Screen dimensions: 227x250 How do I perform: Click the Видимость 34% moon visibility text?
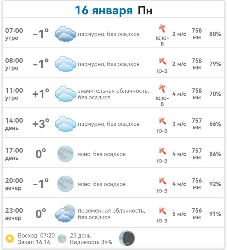tap(91, 242)
